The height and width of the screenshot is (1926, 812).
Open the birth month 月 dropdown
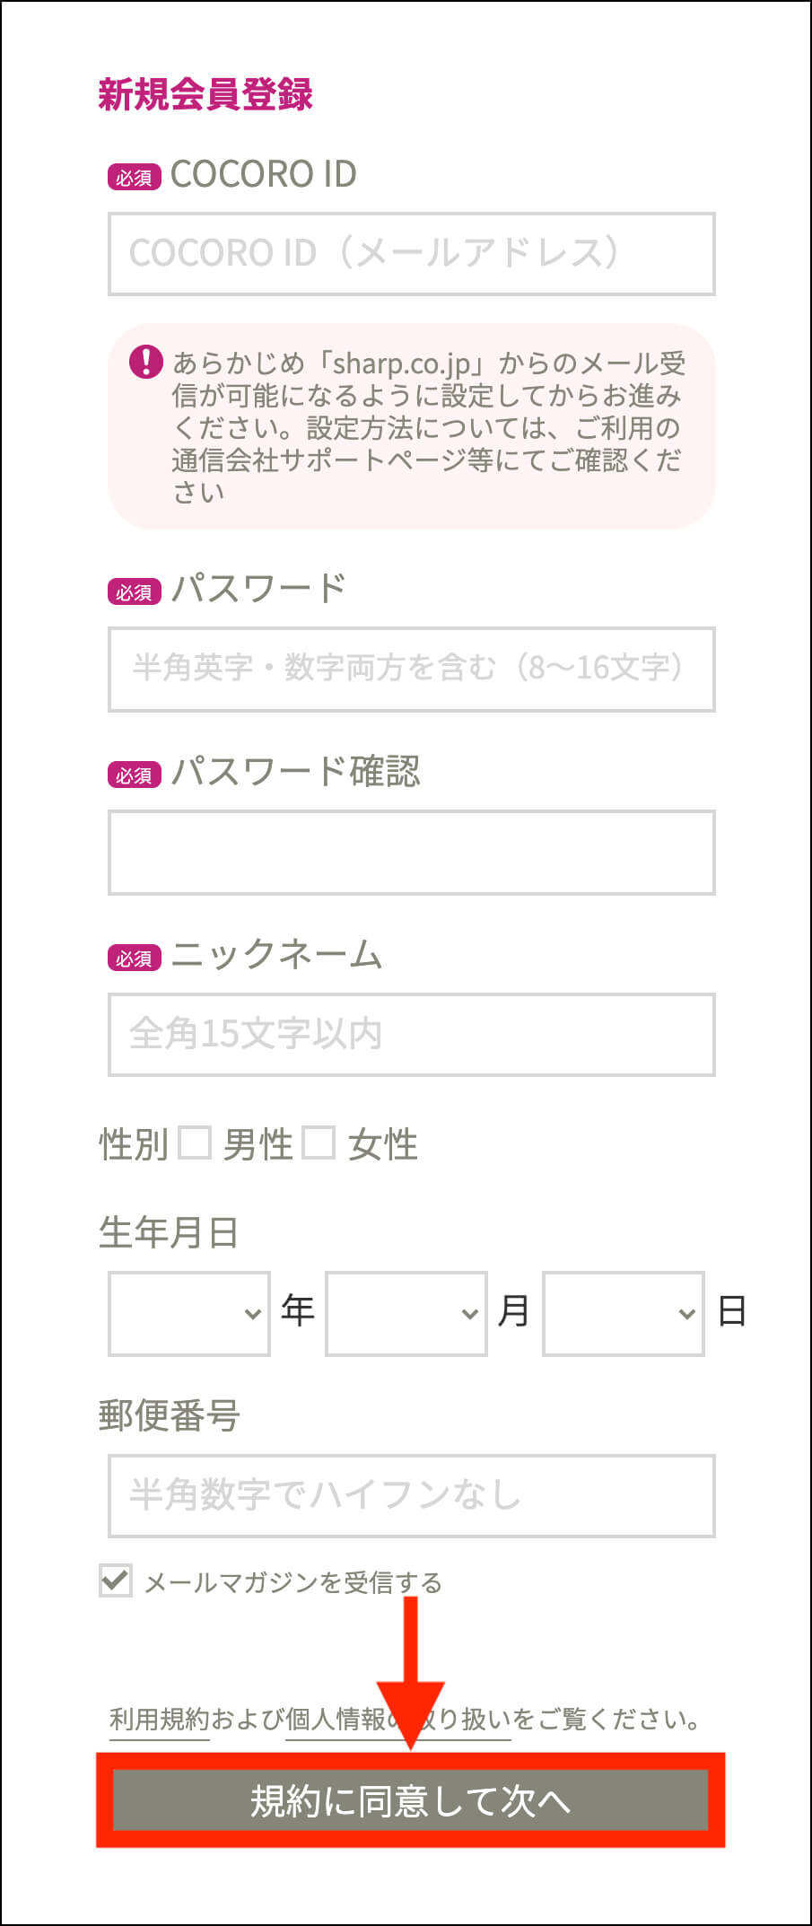[406, 1313]
